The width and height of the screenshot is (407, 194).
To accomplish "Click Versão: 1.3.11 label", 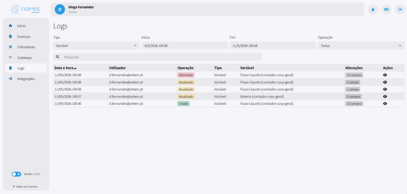I will coord(32,174).
